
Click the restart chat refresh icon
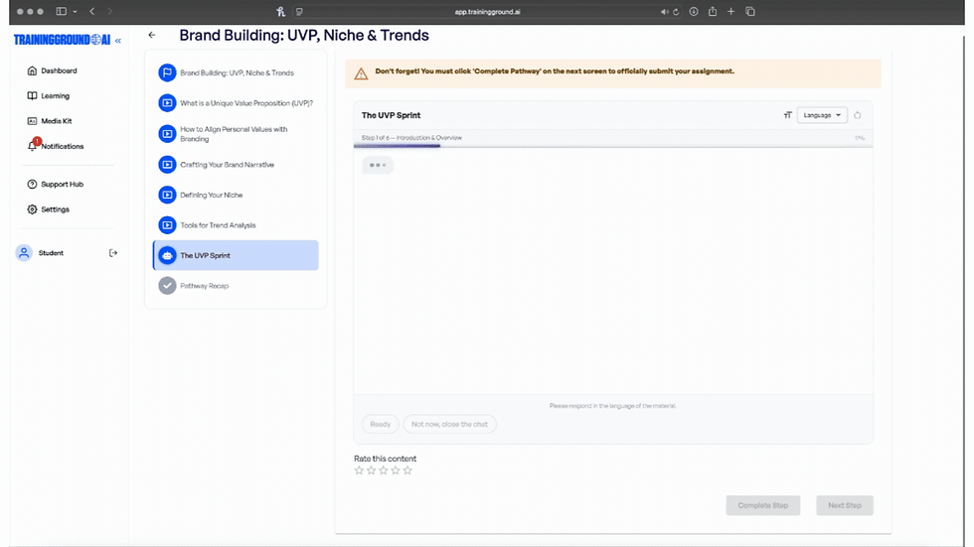pyautogui.click(x=857, y=115)
